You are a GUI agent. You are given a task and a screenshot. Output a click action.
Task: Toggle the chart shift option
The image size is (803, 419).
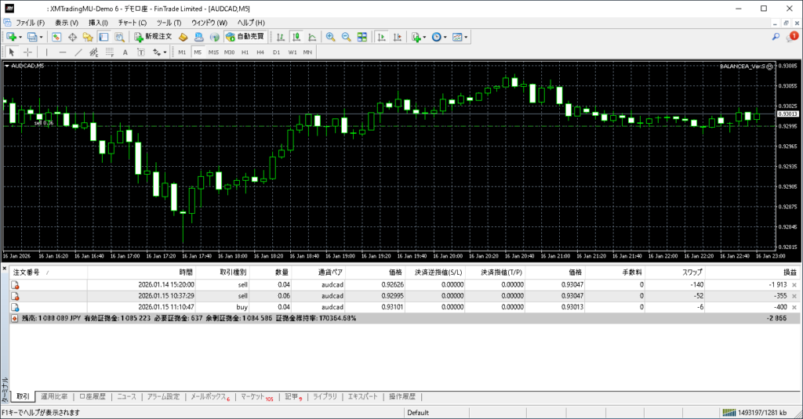(397, 37)
